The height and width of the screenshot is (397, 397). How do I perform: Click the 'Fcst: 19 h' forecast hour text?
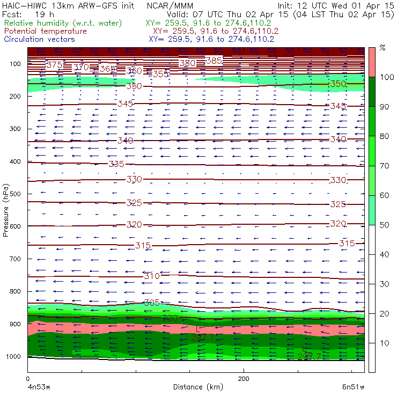28,14
